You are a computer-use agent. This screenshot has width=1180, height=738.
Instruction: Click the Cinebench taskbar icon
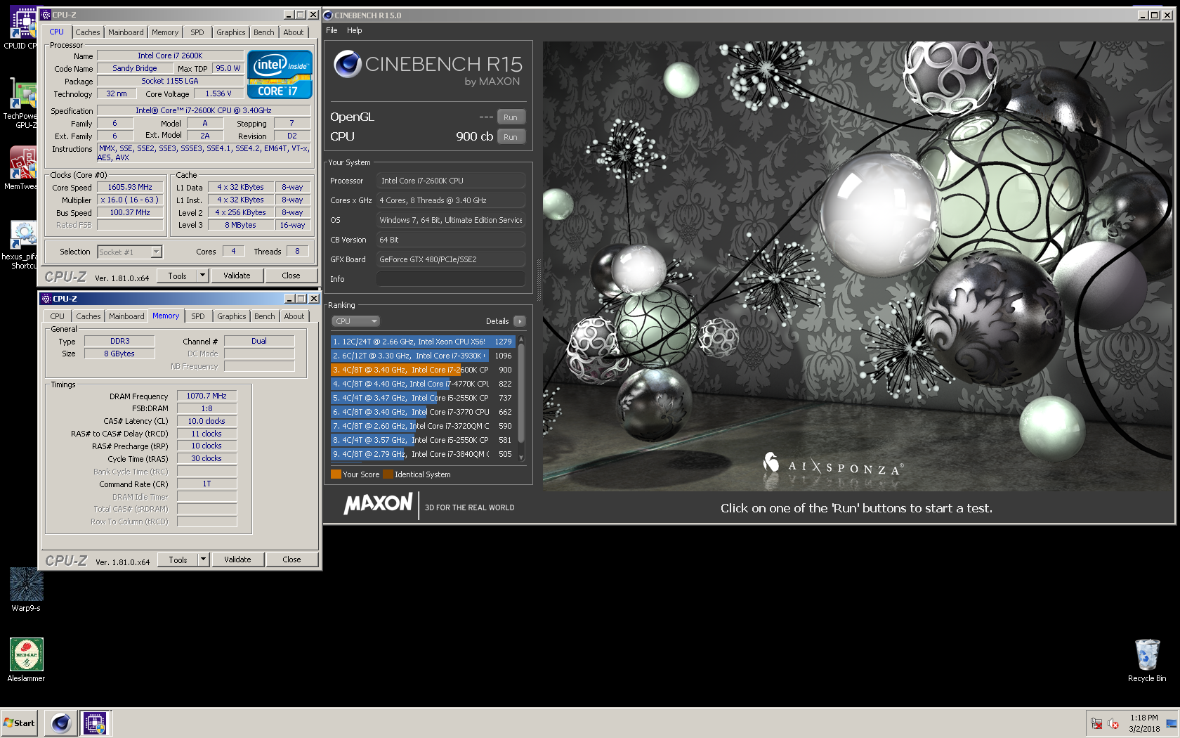pyautogui.click(x=61, y=723)
